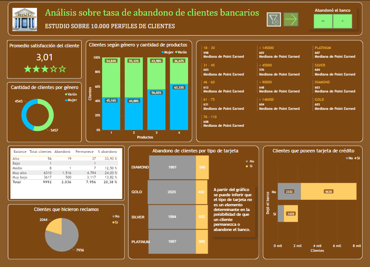Click the last empty satisfaction star

[62, 69]
